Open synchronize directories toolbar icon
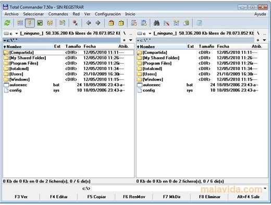 (176, 23)
